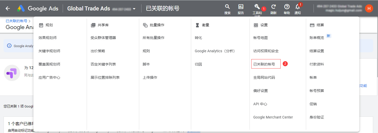The width and height of the screenshot is (378, 133).
Task: Open 展示位置排除列表
Action: tap(105, 77)
